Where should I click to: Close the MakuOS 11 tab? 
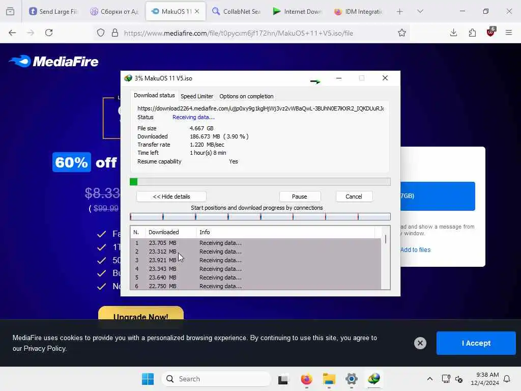pyautogui.click(x=197, y=11)
